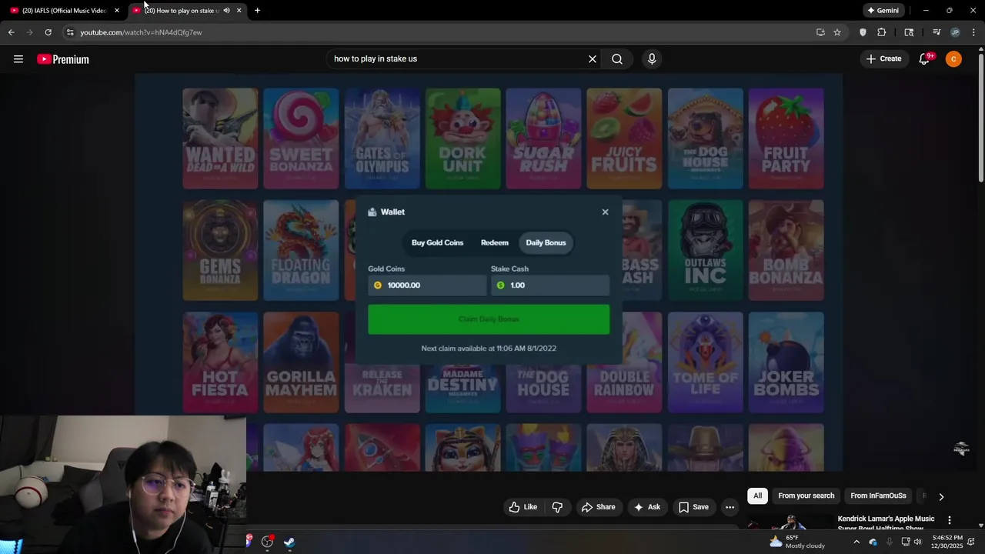985x554 pixels.
Task: Click the Fruit Party game tile
Action: coord(786,138)
